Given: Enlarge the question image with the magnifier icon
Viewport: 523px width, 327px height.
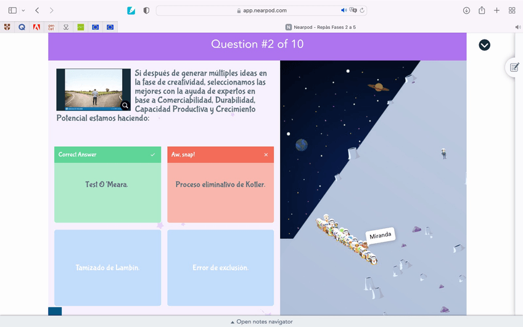Looking at the screenshot, I should 125,106.
